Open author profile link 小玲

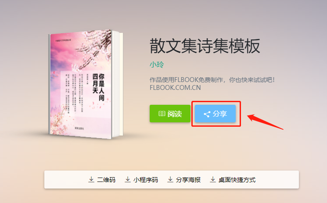(x=157, y=64)
